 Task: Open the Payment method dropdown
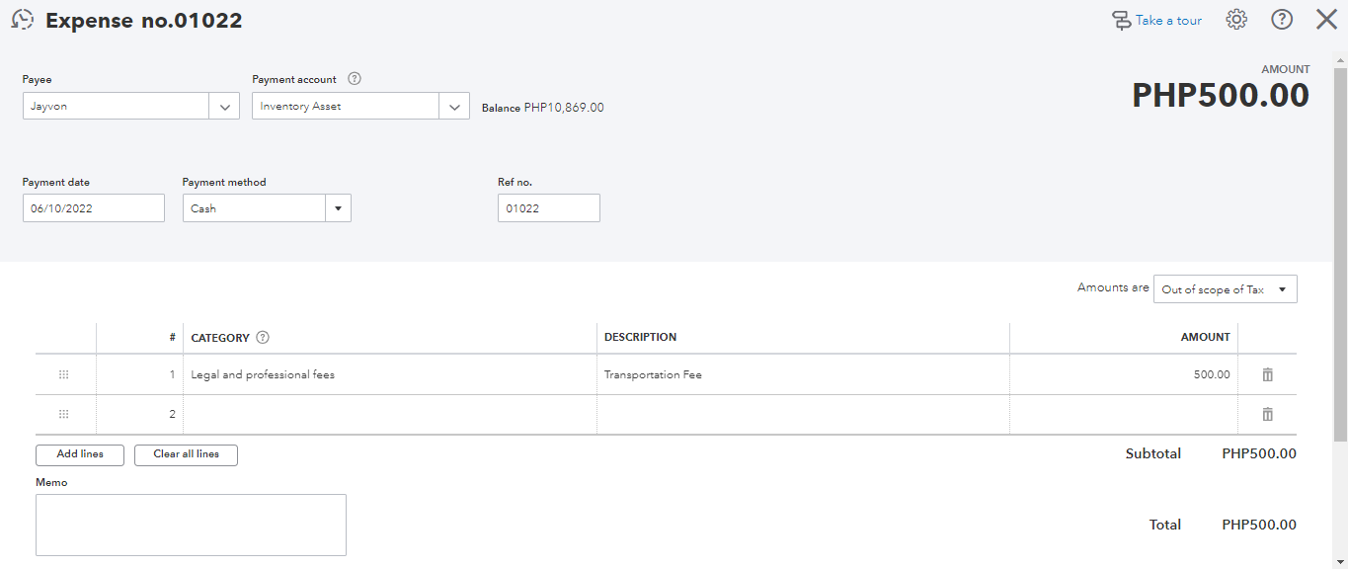tap(338, 208)
